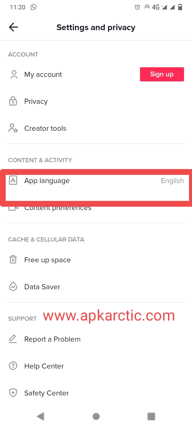Viewport: 192px width, 427px height.
Task: Click the Safety Center shield icon
Action: coord(13,393)
